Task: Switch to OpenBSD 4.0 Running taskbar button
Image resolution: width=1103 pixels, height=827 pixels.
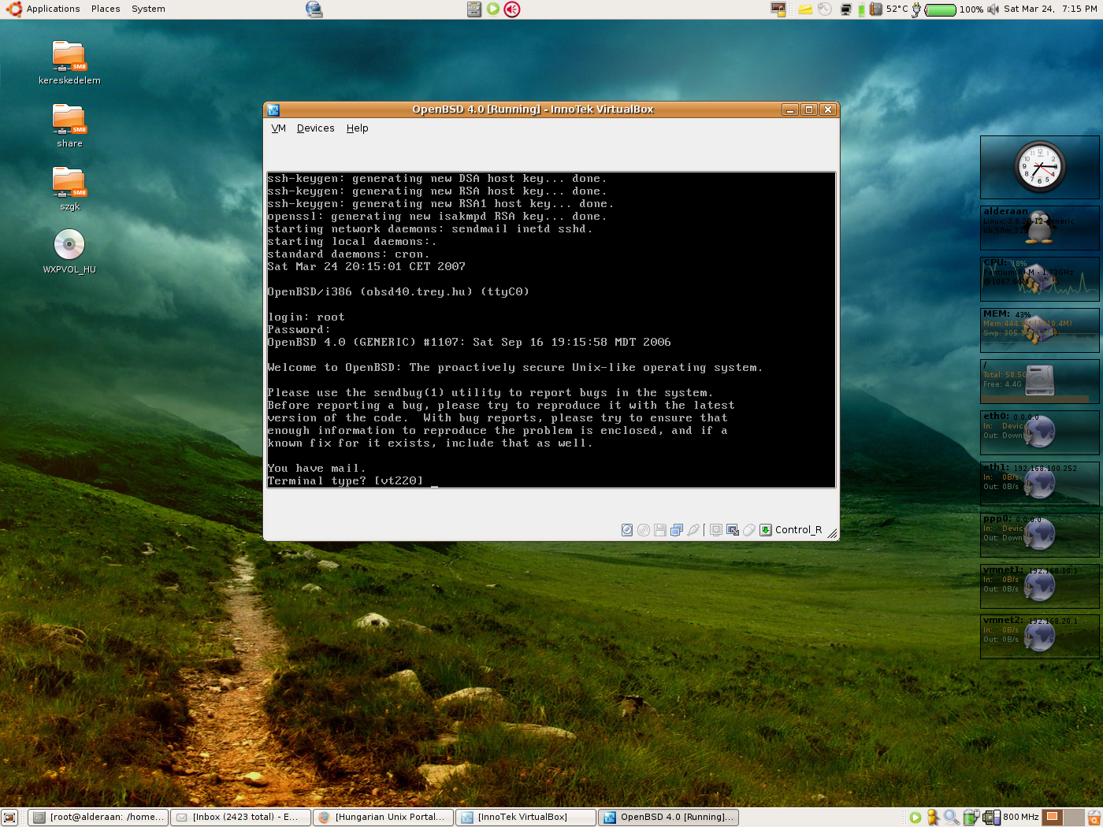Action: pyautogui.click(x=669, y=818)
